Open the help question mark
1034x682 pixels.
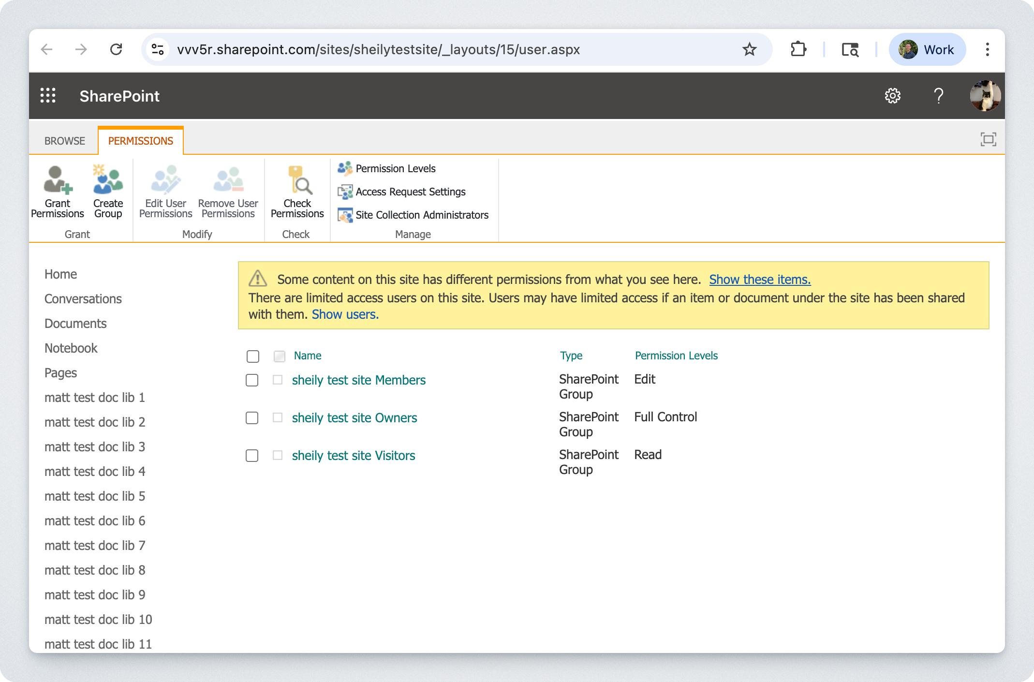point(938,96)
